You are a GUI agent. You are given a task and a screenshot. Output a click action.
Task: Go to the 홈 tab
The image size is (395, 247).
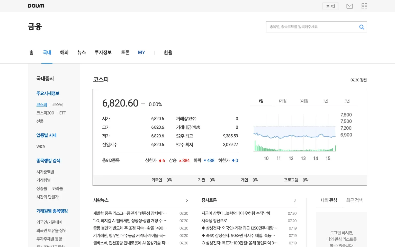(31, 52)
